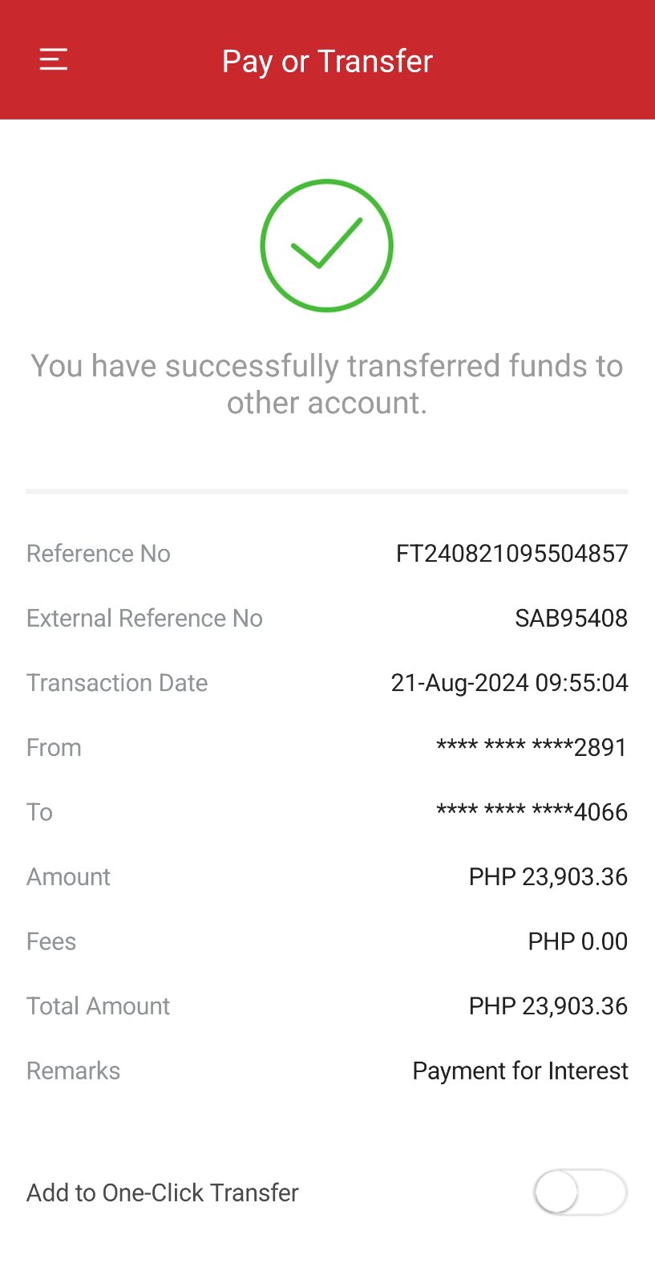Tap the Amount value PHP 23,903.36
Screen dimensions: 655x1284
[x=548, y=877]
